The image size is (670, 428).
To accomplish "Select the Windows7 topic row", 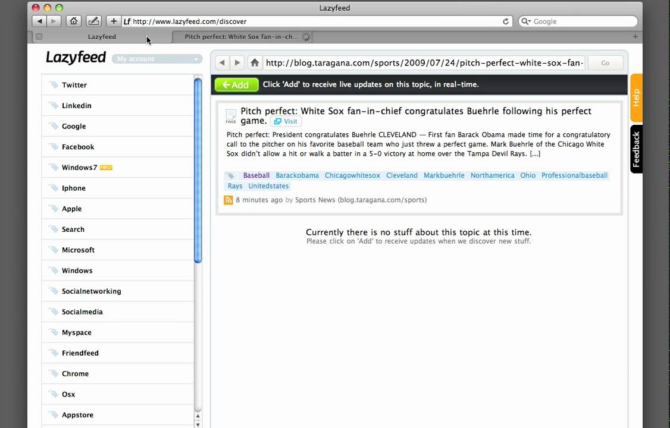I will tap(118, 167).
